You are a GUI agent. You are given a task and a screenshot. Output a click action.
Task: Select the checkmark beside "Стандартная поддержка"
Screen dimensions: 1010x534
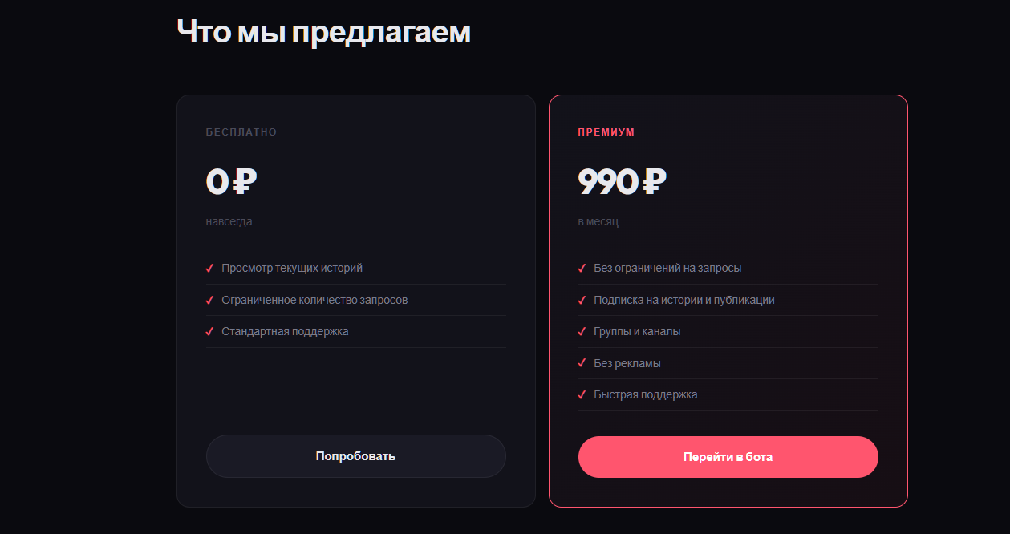tap(209, 331)
